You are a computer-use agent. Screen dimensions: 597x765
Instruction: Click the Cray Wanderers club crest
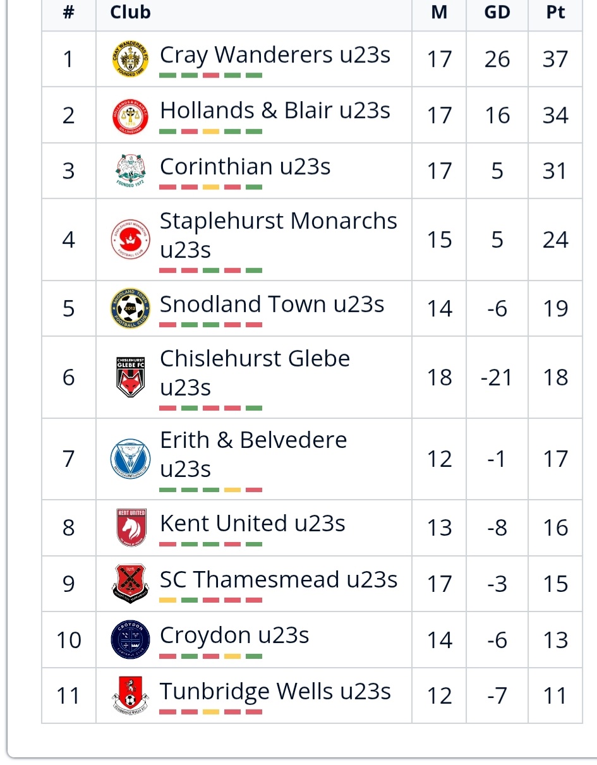coord(130,59)
